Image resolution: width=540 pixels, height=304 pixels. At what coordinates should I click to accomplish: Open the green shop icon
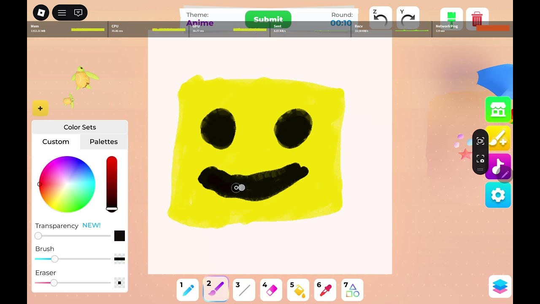point(498,110)
